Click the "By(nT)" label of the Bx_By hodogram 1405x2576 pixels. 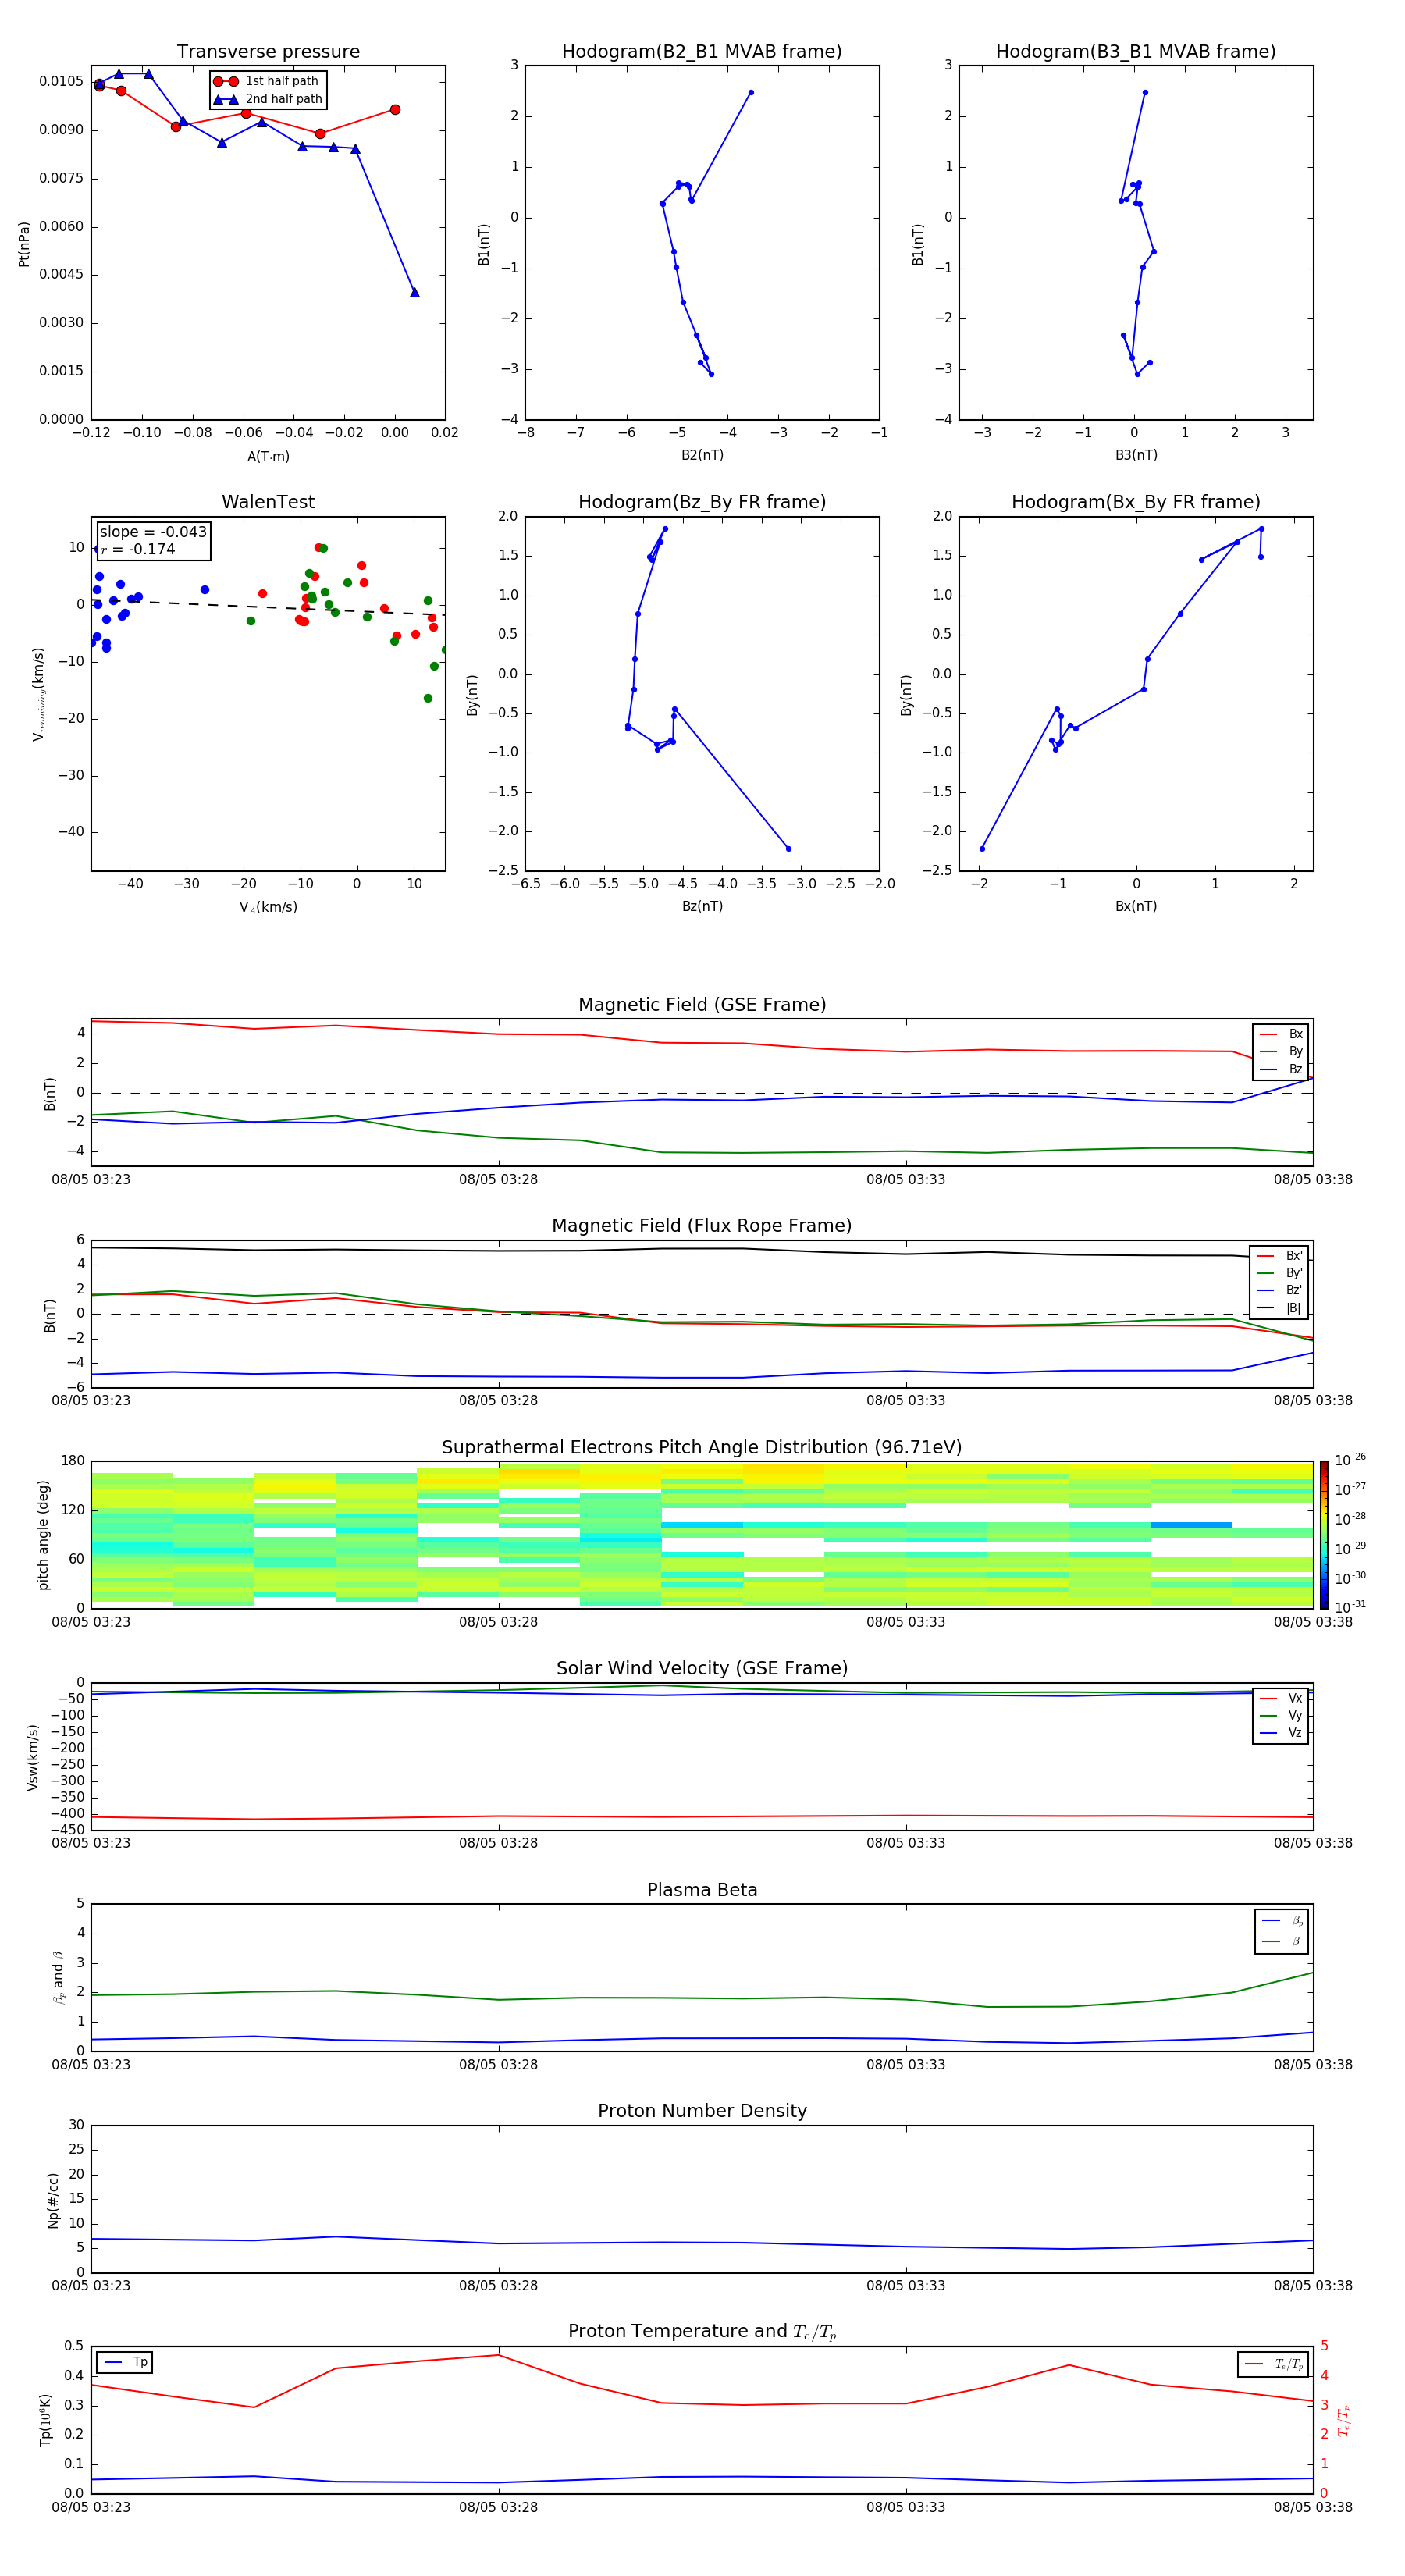pyautogui.click(x=906, y=694)
